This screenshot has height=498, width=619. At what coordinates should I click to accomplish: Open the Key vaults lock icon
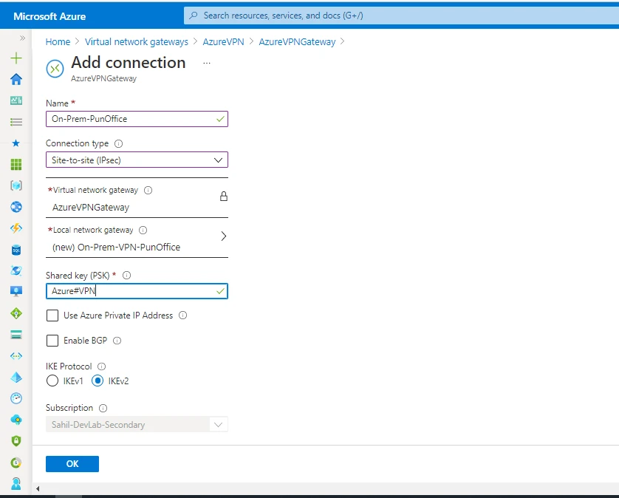(16, 440)
